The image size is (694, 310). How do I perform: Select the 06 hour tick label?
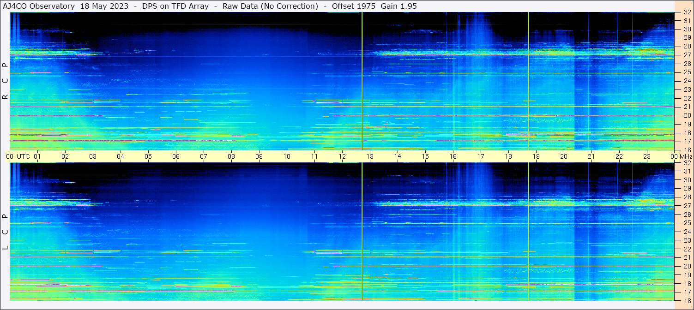(176, 156)
